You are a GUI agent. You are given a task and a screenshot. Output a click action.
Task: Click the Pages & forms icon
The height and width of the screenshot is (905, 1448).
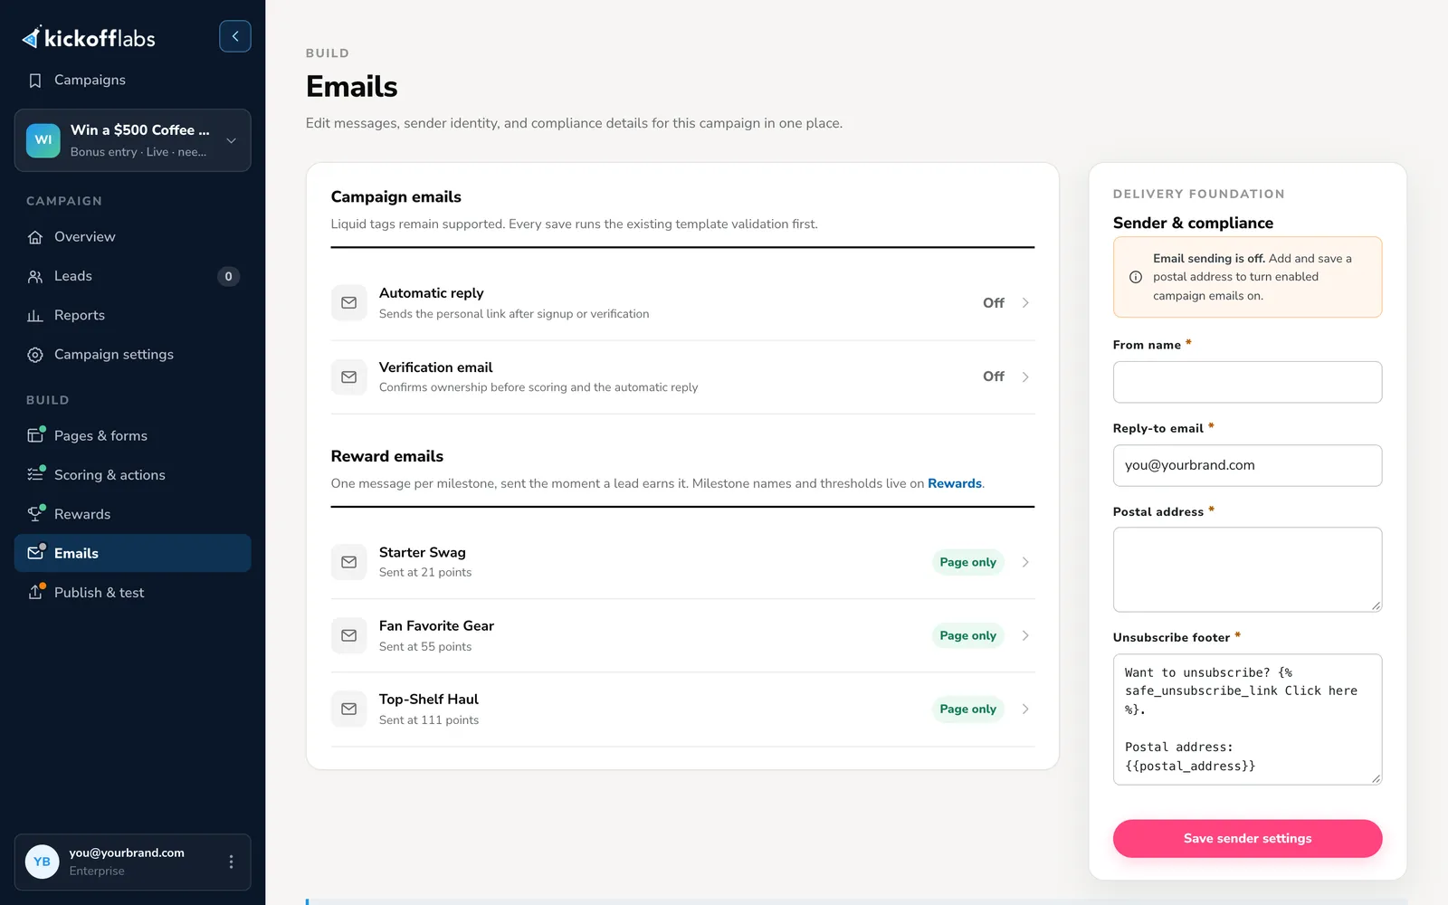35,435
